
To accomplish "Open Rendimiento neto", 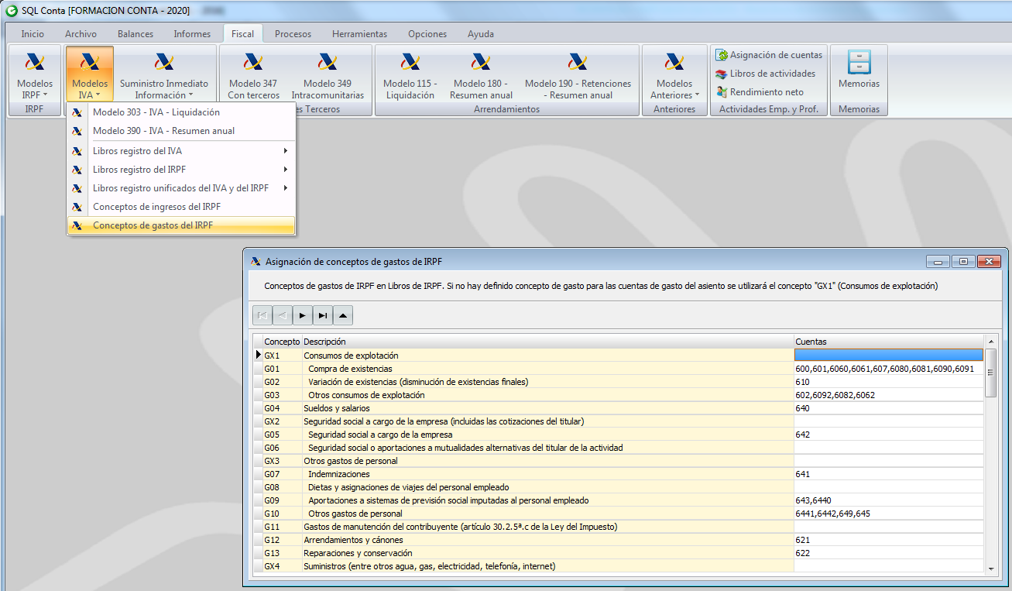I will coord(760,92).
